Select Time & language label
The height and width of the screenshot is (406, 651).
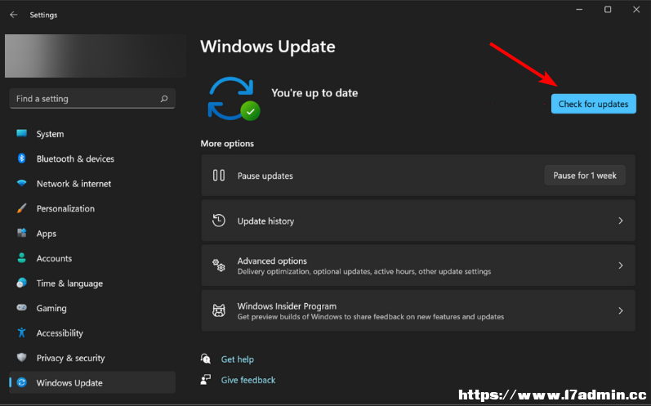click(69, 283)
